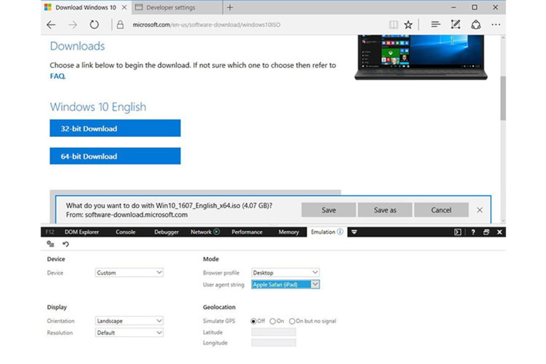The height and width of the screenshot is (364, 546).
Task: Click the 64-bit Download button
Action: tap(115, 156)
